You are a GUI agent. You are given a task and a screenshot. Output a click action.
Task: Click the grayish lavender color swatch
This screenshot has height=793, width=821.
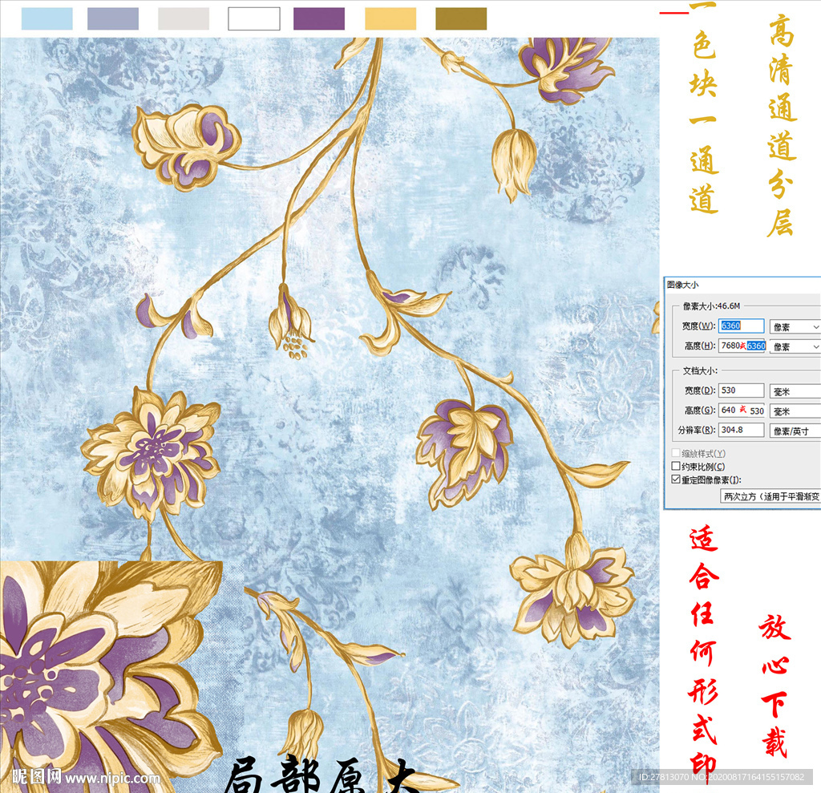pos(113,19)
